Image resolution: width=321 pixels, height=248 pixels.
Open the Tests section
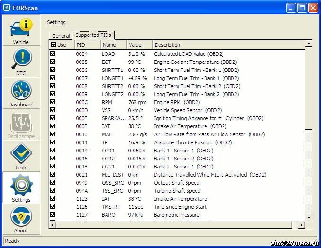pos(21,157)
